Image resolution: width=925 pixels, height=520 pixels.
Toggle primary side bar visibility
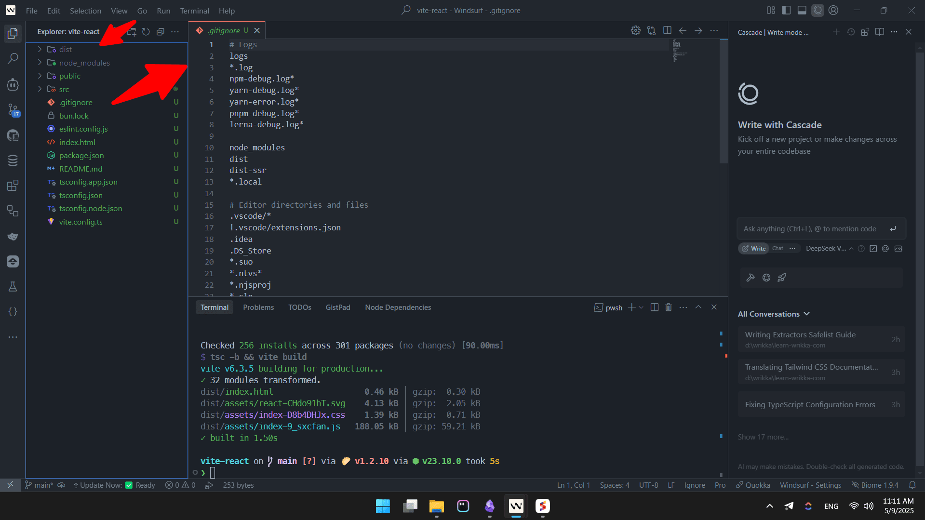(x=786, y=10)
